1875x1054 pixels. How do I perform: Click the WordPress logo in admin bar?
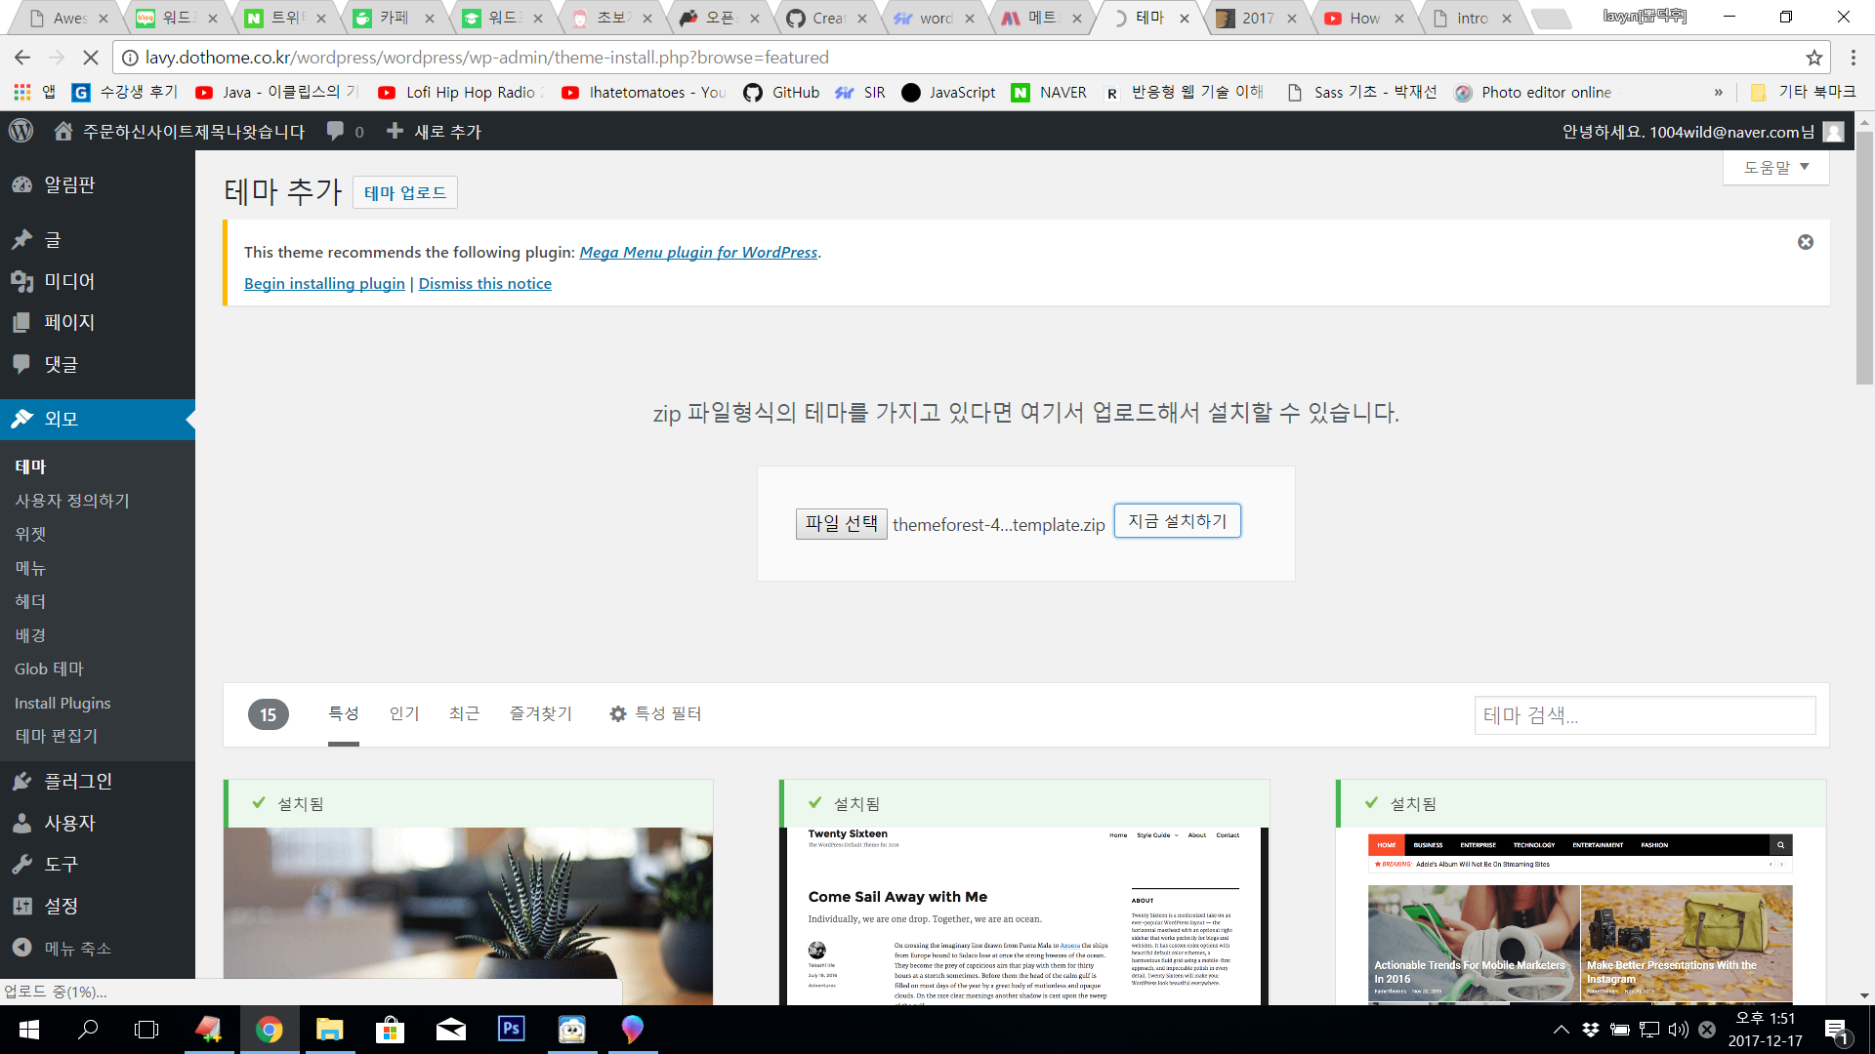pyautogui.click(x=21, y=131)
